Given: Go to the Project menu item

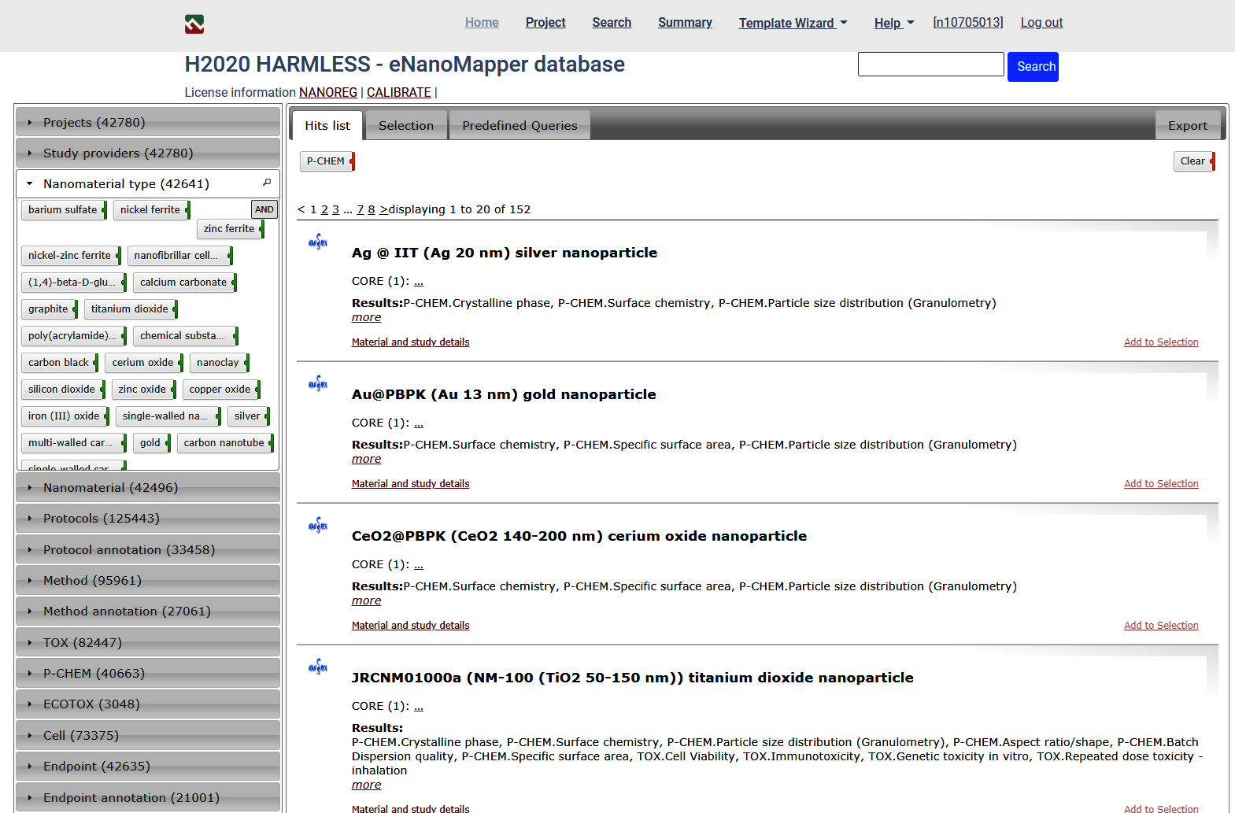Looking at the screenshot, I should point(545,22).
